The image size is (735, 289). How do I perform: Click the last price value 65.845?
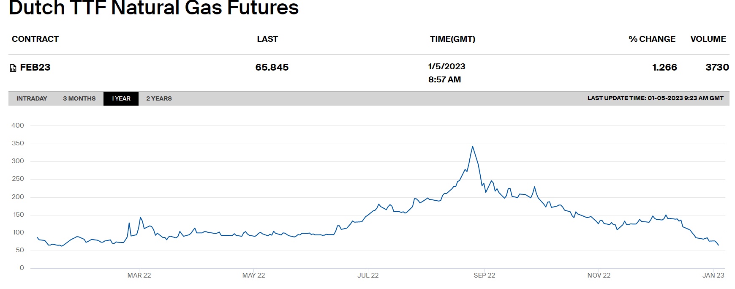(272, 68)
